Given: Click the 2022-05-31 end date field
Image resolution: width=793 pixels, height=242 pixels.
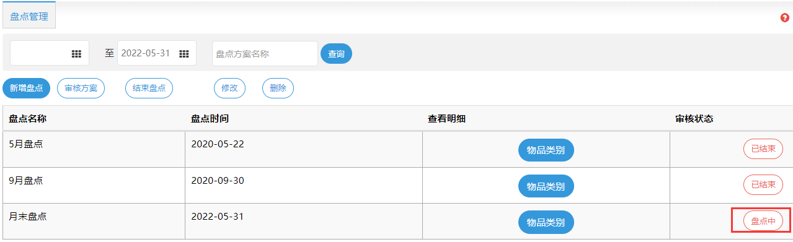Looking at the screenshot, I should click(x=157, y=53).
